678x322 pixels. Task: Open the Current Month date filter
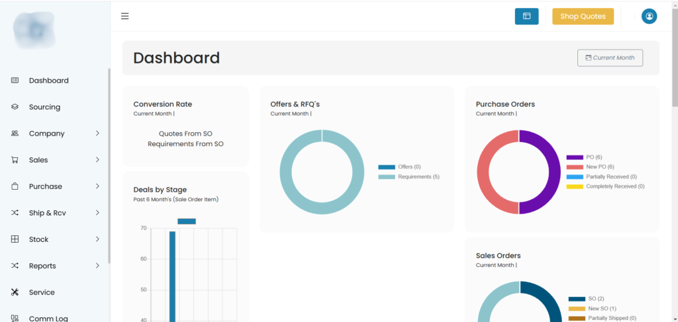610,58
